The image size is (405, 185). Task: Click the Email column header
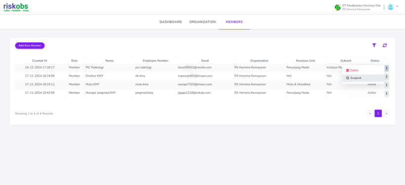(205, 61)
